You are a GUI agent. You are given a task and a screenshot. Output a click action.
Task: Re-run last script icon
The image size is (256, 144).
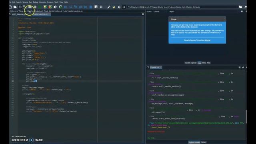60,7
